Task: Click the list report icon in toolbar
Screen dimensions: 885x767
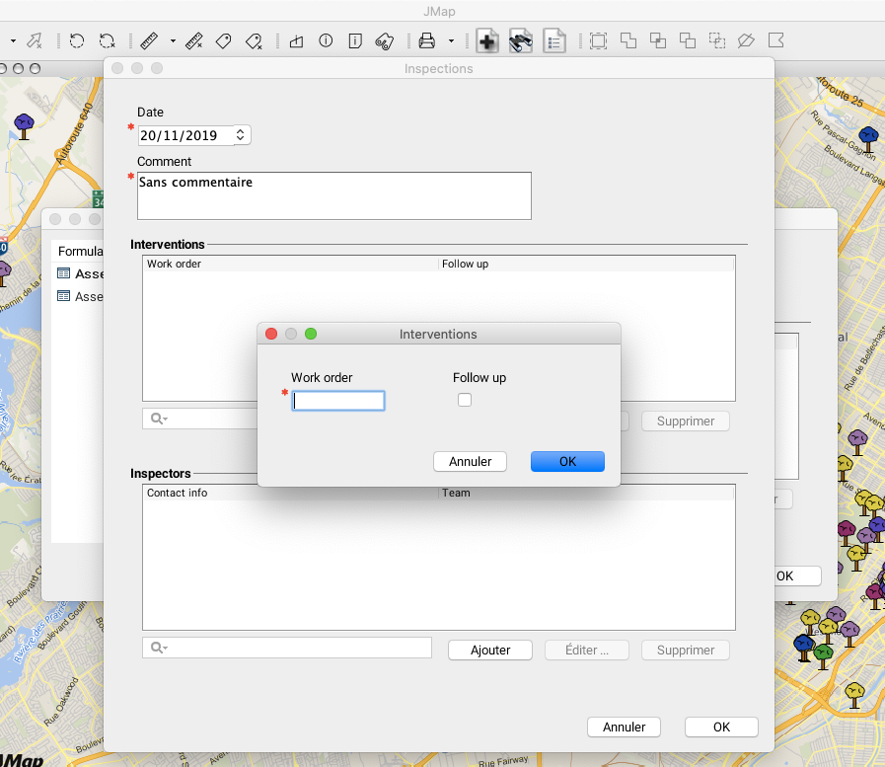Action: [x=554, y=40]
